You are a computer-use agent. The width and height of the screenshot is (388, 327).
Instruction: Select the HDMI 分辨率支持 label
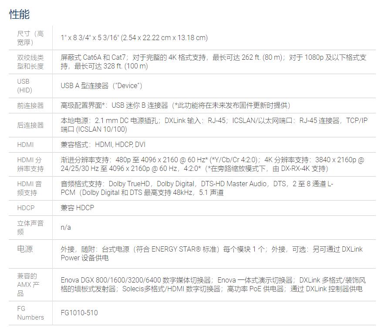point(30,164)
